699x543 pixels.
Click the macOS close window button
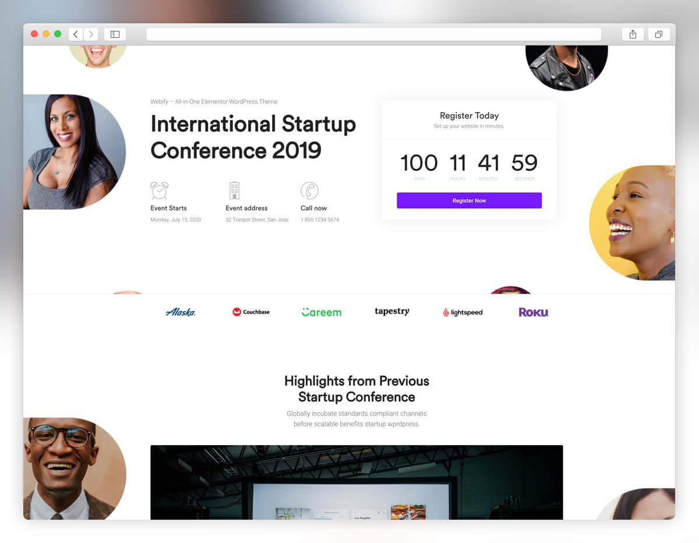pos(34,34)
